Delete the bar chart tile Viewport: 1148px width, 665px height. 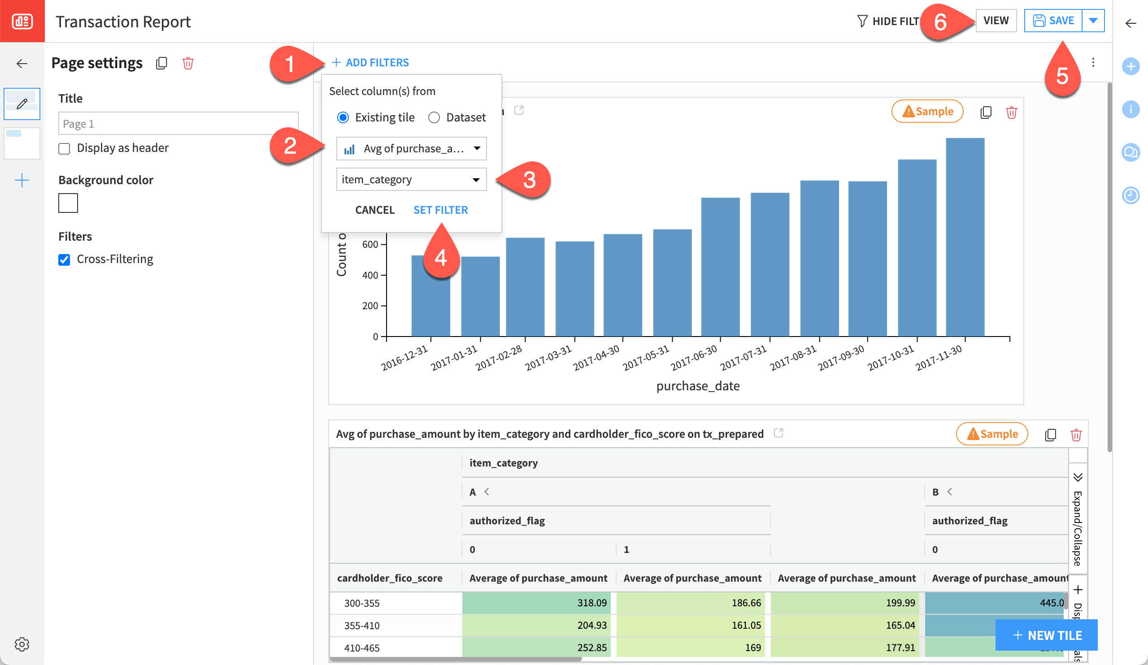click(1011, 112)
